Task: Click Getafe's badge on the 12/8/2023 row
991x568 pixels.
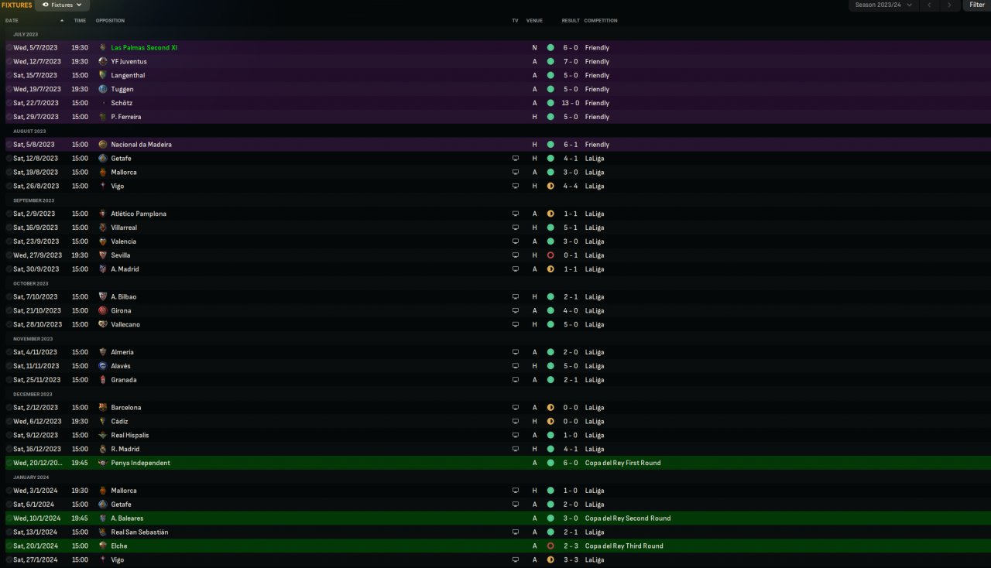Action: [103, 159]
